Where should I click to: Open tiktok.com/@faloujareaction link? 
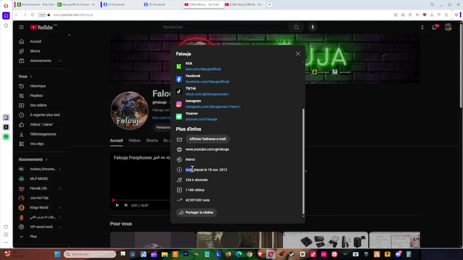[207, 94]
